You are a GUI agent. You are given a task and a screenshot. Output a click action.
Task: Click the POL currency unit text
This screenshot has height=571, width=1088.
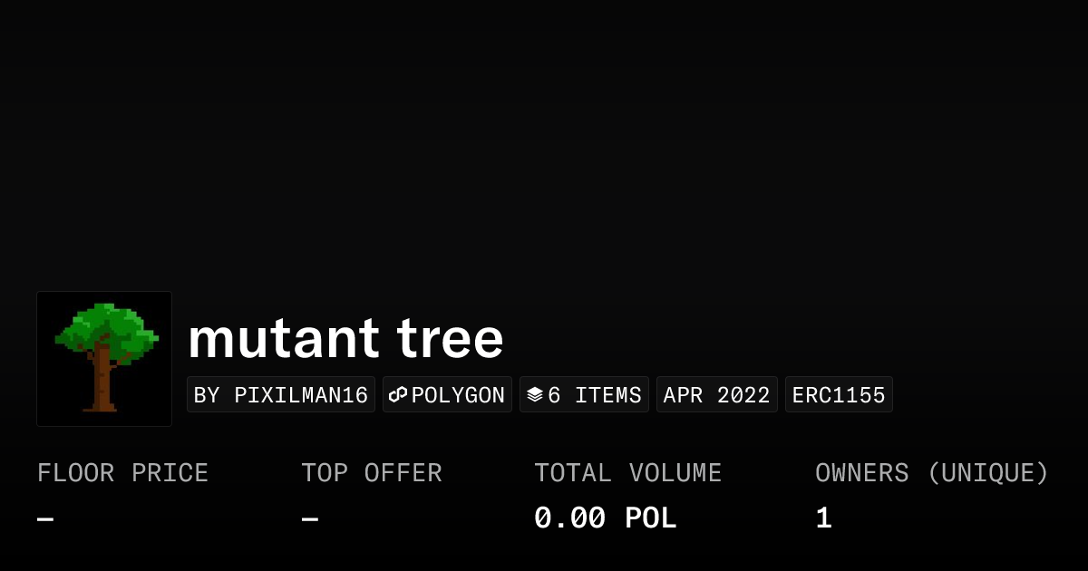(x=651, y=518)
